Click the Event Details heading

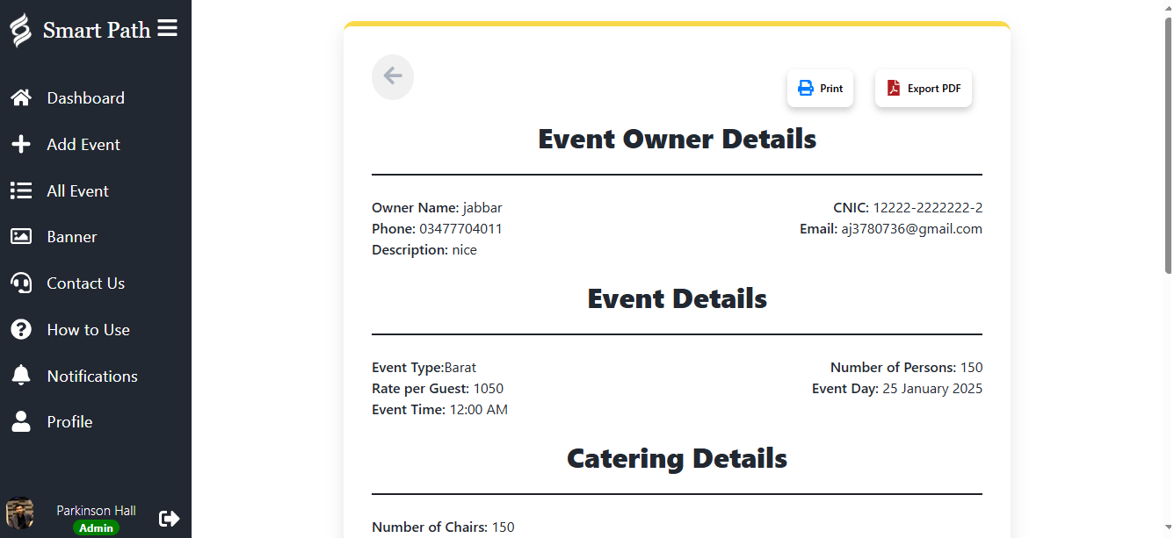pos(677,298)
